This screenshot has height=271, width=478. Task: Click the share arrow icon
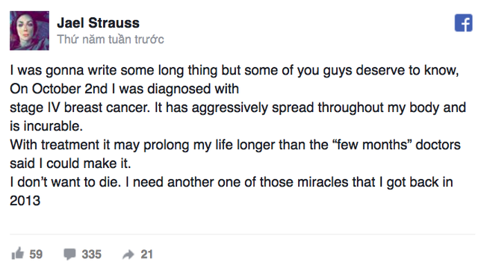click(128, 255)
